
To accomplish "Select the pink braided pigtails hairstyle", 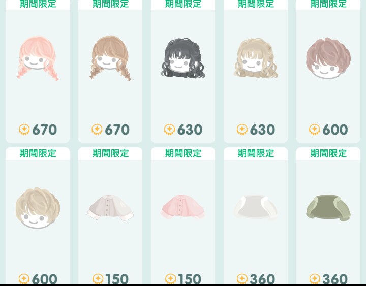I will click(38, 58).
